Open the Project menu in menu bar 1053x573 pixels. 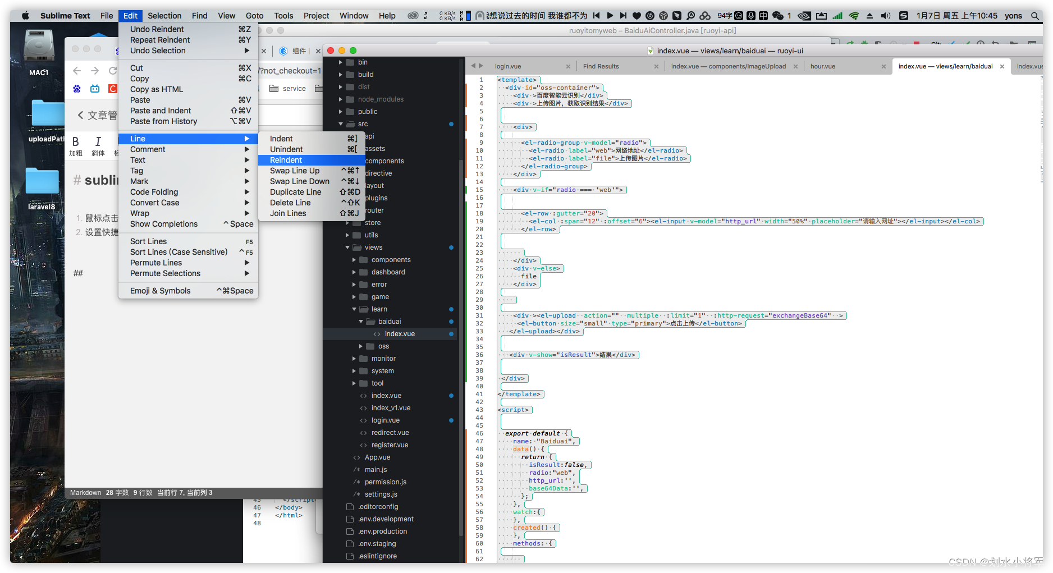(x=316, y=16)
